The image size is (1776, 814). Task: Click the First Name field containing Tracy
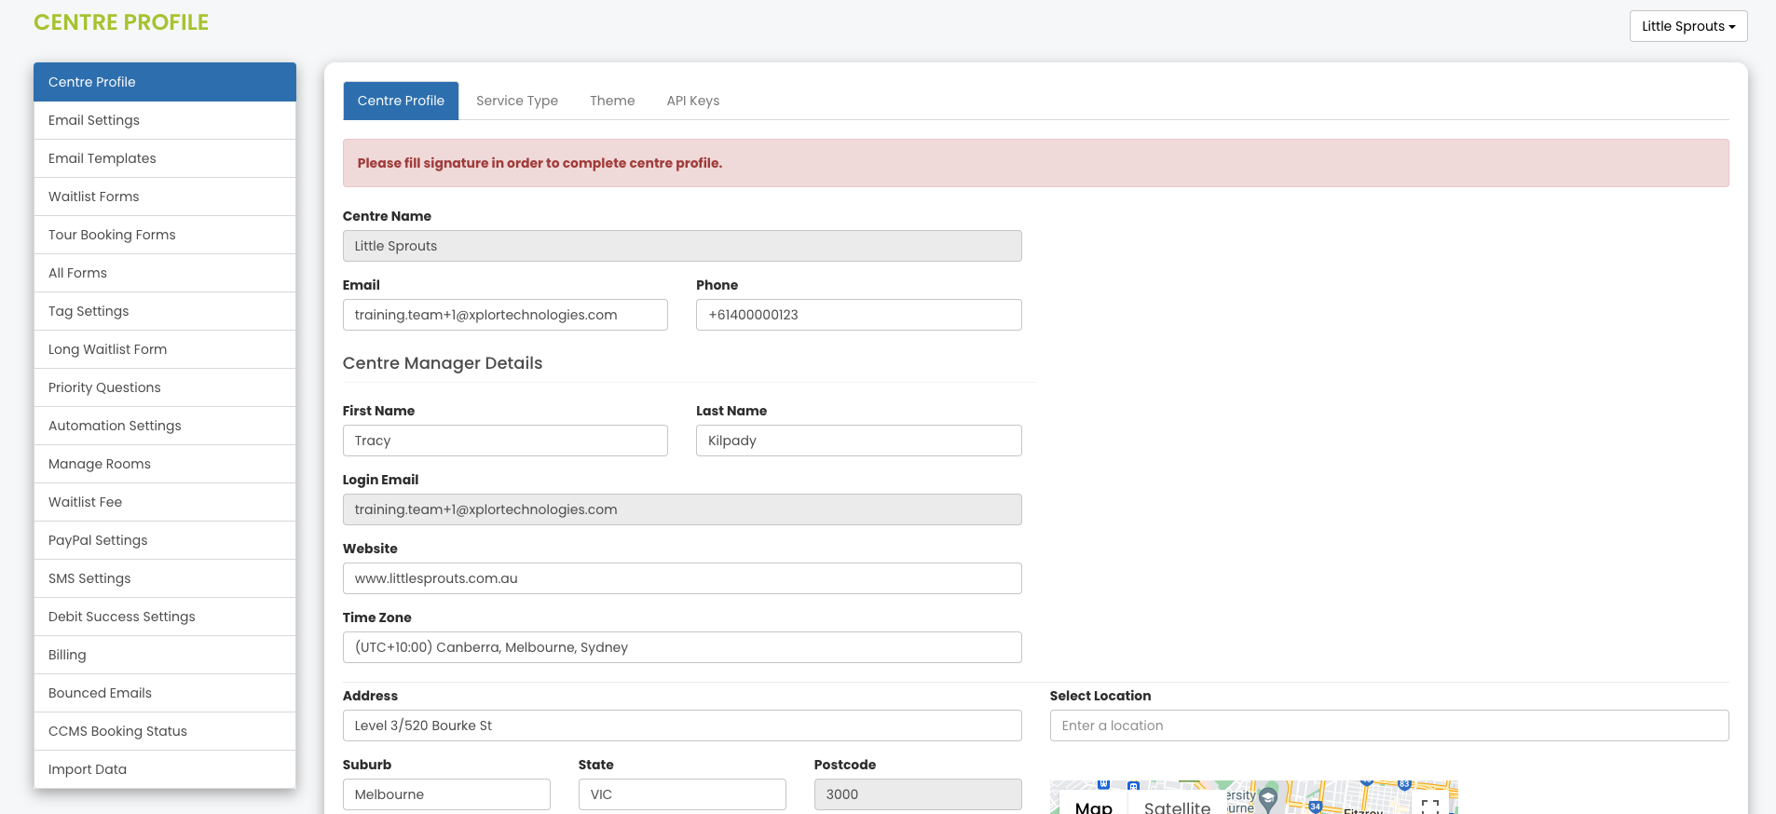pyautogui.click(x=505, y=441)
